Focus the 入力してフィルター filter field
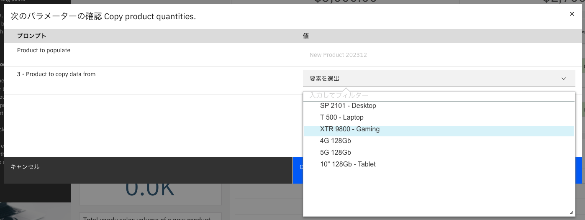This screenshot has height=220, width=585. (x=439, y=96)
